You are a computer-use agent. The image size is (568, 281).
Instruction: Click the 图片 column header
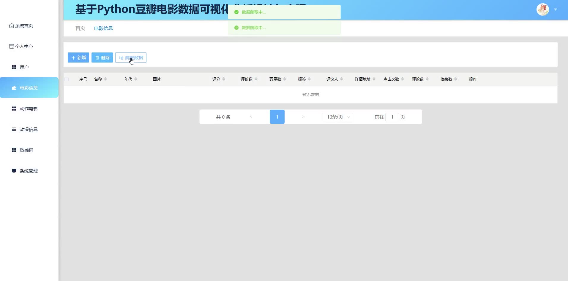(157, 79)
